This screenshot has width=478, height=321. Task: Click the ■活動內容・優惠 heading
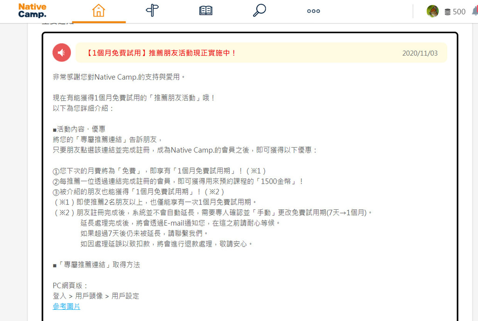tap(79, 129)
